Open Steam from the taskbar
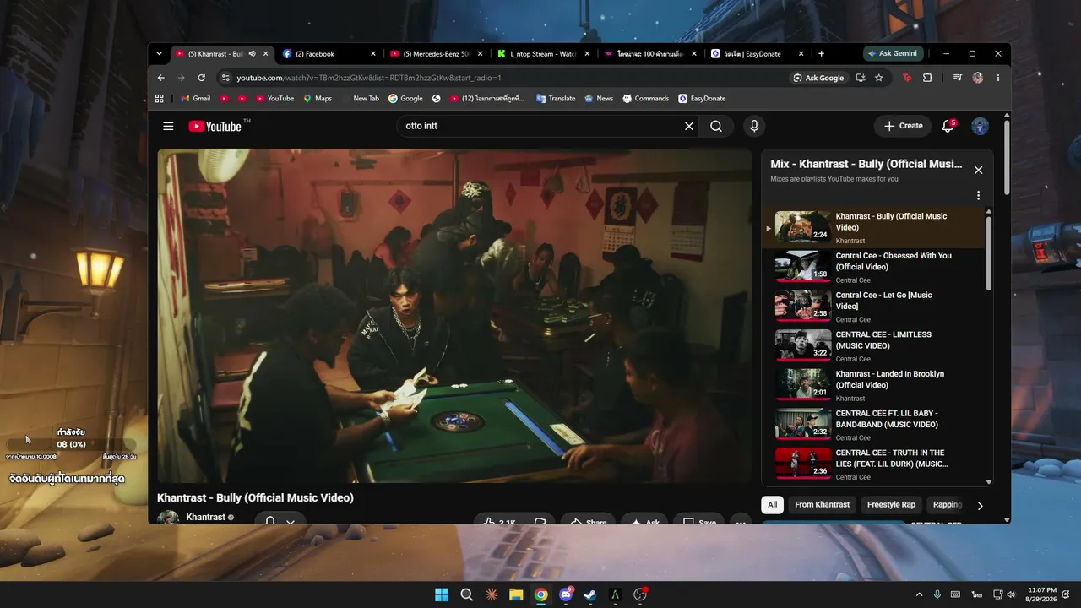Image resolution: width=1081 pixels, height=608 pixels. click(x=590, y=594)
